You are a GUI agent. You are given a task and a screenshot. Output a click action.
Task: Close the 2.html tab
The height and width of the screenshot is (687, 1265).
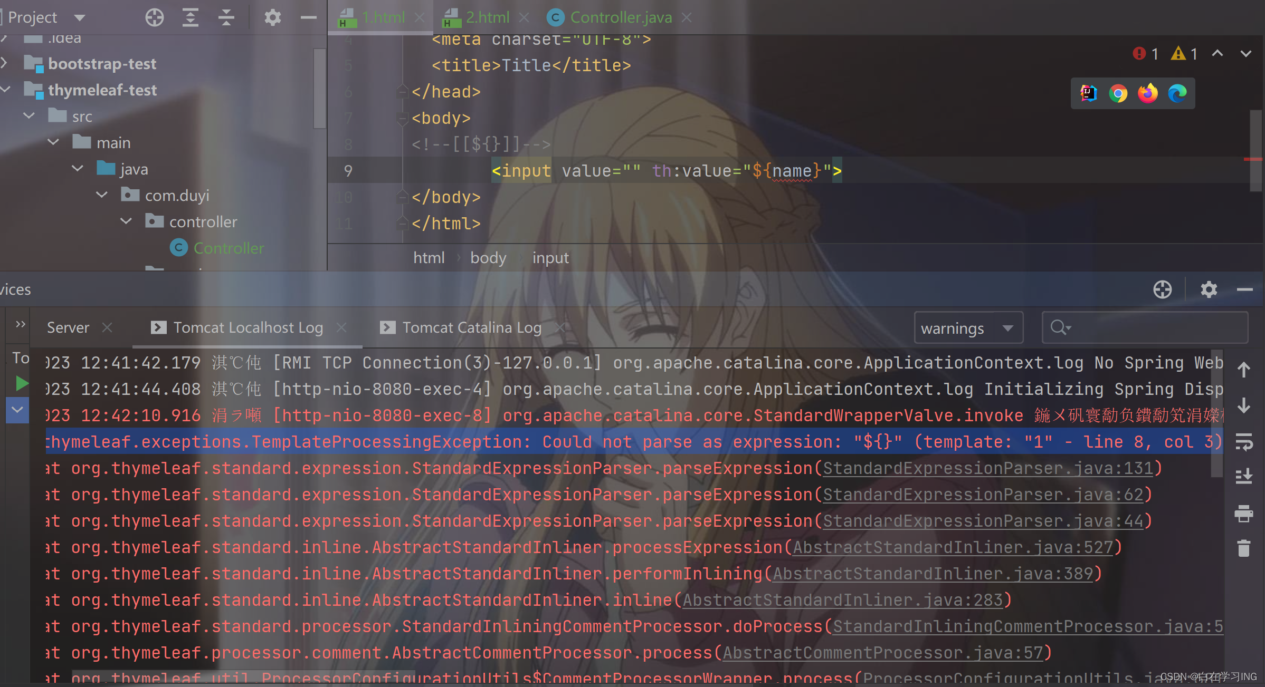click(x=524, y=17)
